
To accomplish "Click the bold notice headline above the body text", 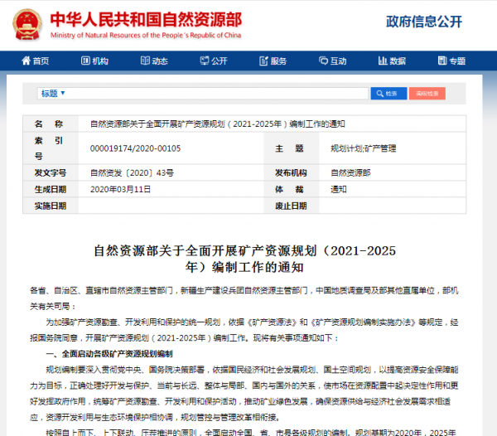I will (248, 258).
